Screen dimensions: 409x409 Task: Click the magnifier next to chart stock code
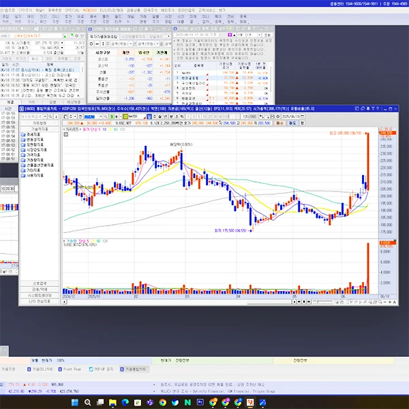106,117
